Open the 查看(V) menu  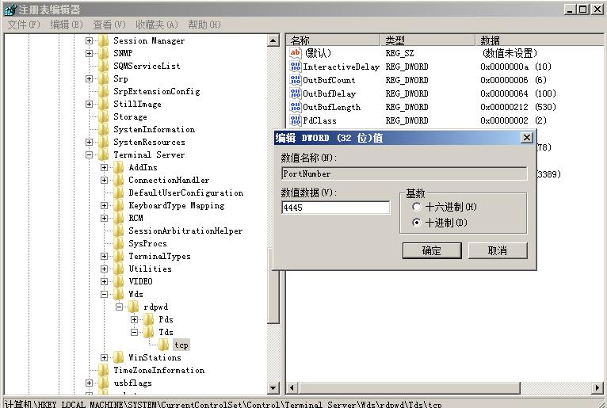pyautogui.click(x=109, y=25)
